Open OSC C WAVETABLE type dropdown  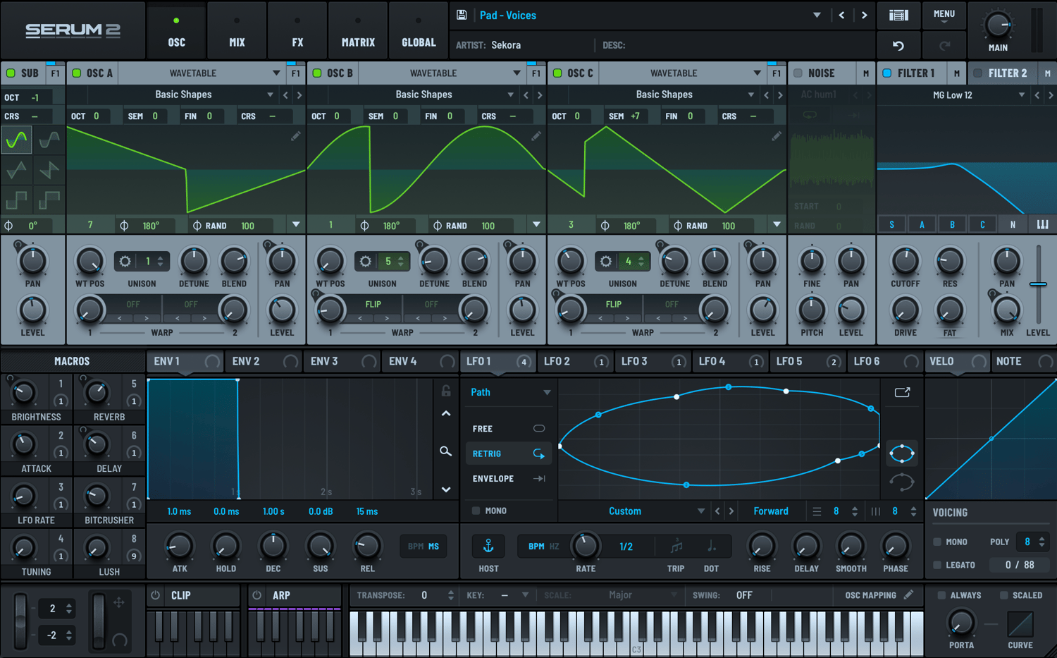tap(684, 73)
